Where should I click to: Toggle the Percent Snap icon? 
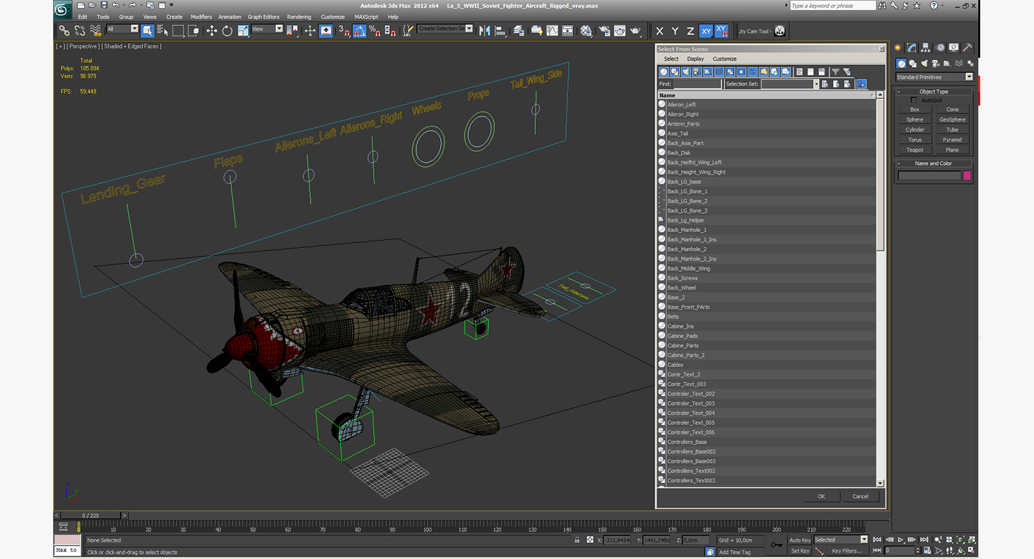tap(375, 31)
